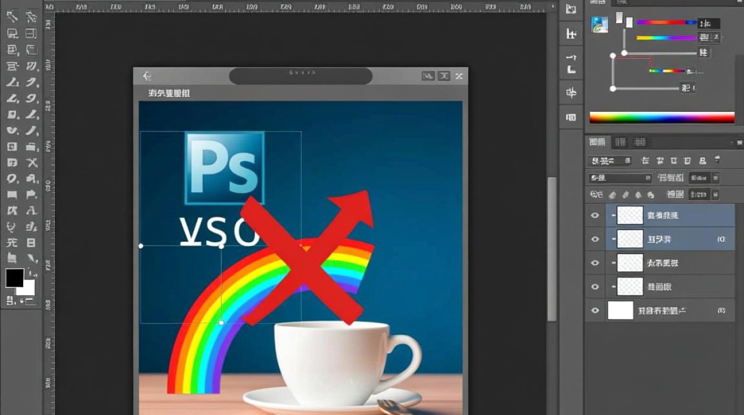Hide the third layer with its eye icon
The width and height of the screenshot is (744, 415).
[595, 263]
